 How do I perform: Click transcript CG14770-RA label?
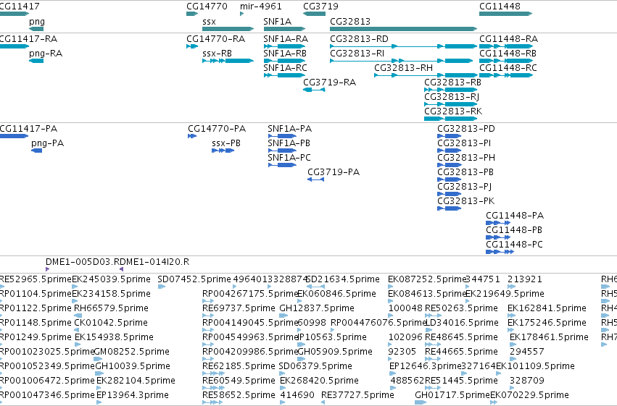point(215,39)
